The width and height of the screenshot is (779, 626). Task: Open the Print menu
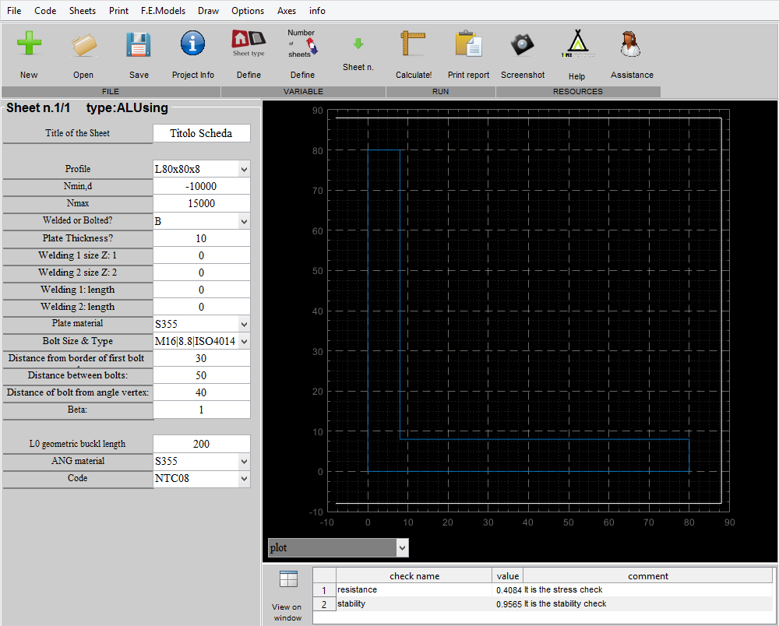point(118,10)
